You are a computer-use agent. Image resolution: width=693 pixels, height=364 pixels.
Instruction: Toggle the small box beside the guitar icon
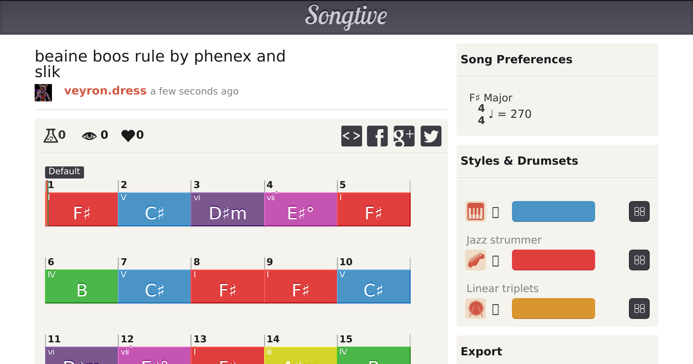496,261
